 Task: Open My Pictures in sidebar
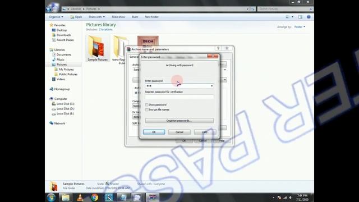coord(66,70)
